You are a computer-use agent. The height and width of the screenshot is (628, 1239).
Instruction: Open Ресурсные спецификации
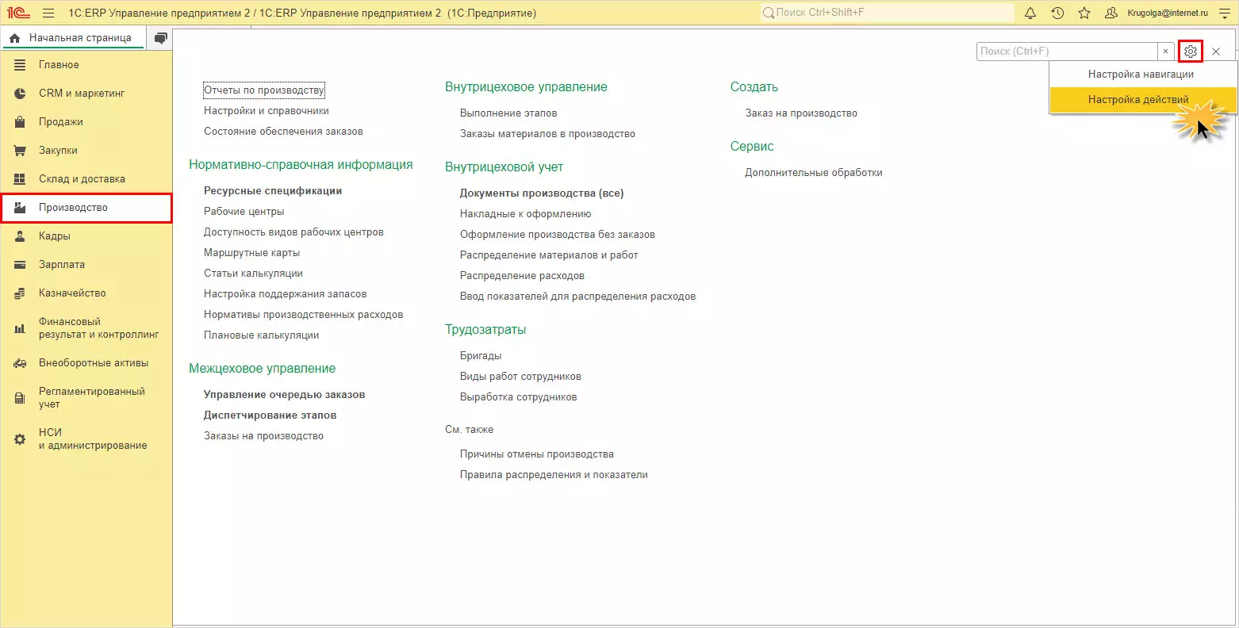pos(273,191)
